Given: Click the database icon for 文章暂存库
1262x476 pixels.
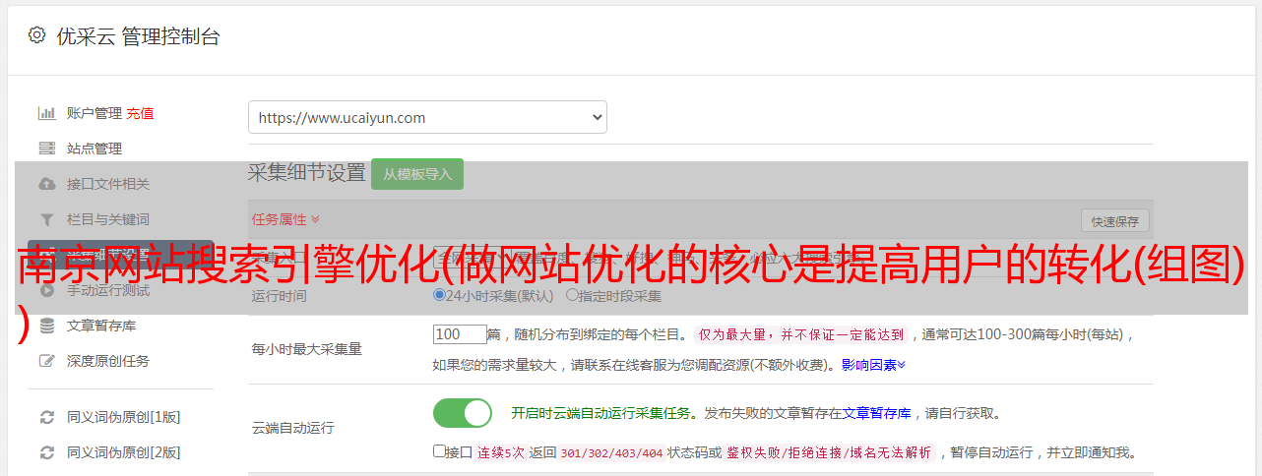Looking at the screenshot, I should click(46, 326).
